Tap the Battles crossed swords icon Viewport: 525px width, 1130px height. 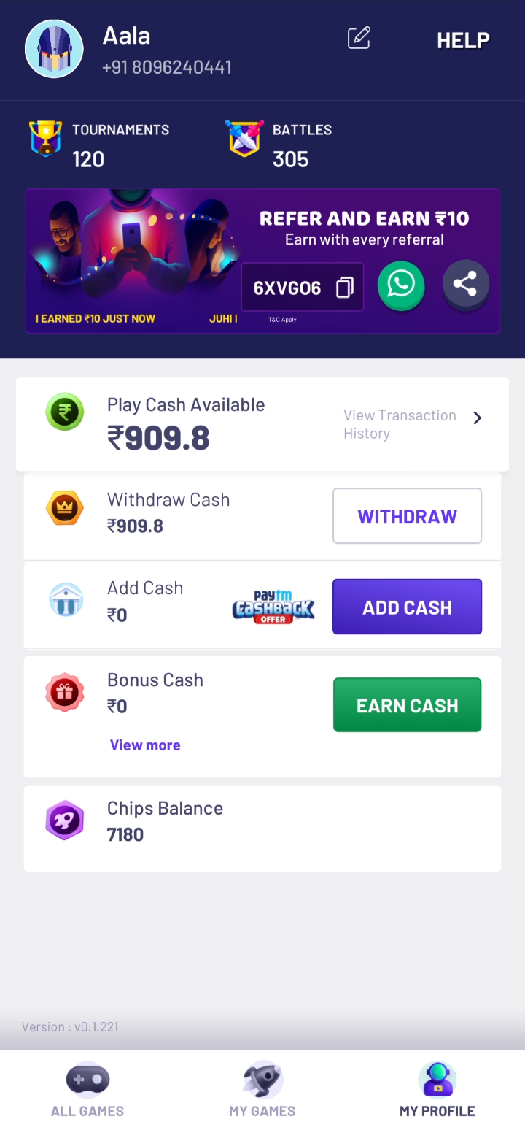244,138
